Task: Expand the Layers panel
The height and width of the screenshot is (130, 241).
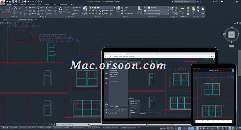Action: tap(98, 17)
